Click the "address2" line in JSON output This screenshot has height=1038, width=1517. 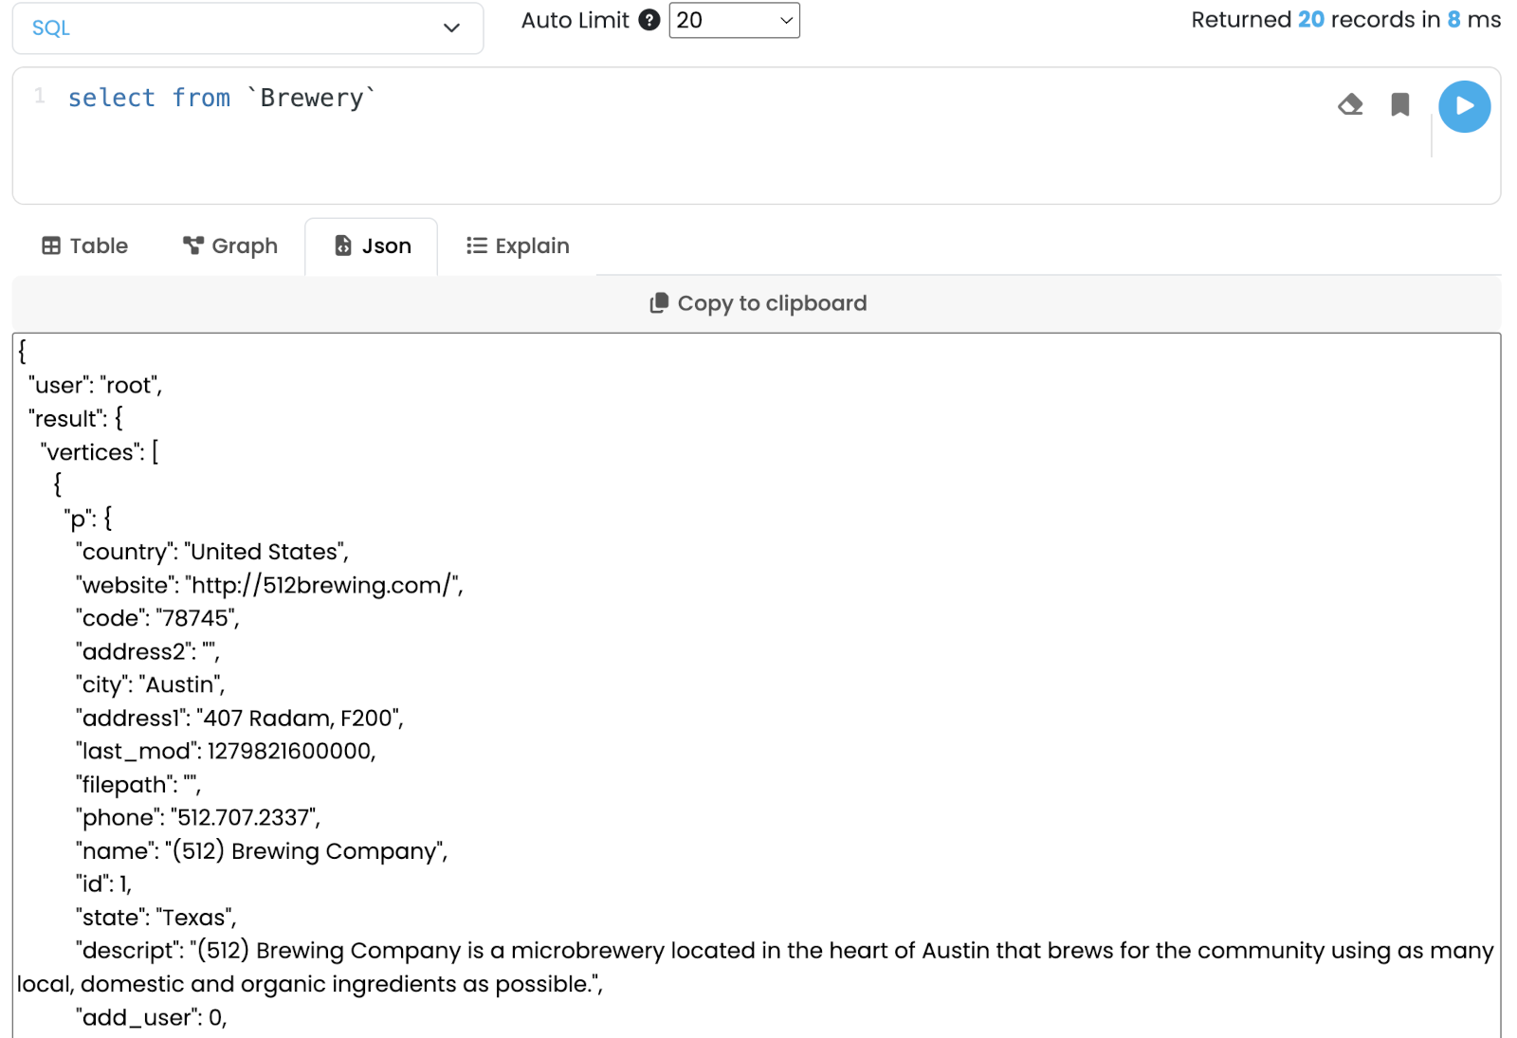(x=148, y=651)
